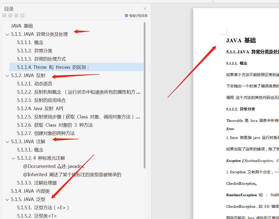The width and height of the screenshot is (279, 219).
Task: Select outline entry 5.1.2.1. 动态语言
Action: tap(35, 84)
